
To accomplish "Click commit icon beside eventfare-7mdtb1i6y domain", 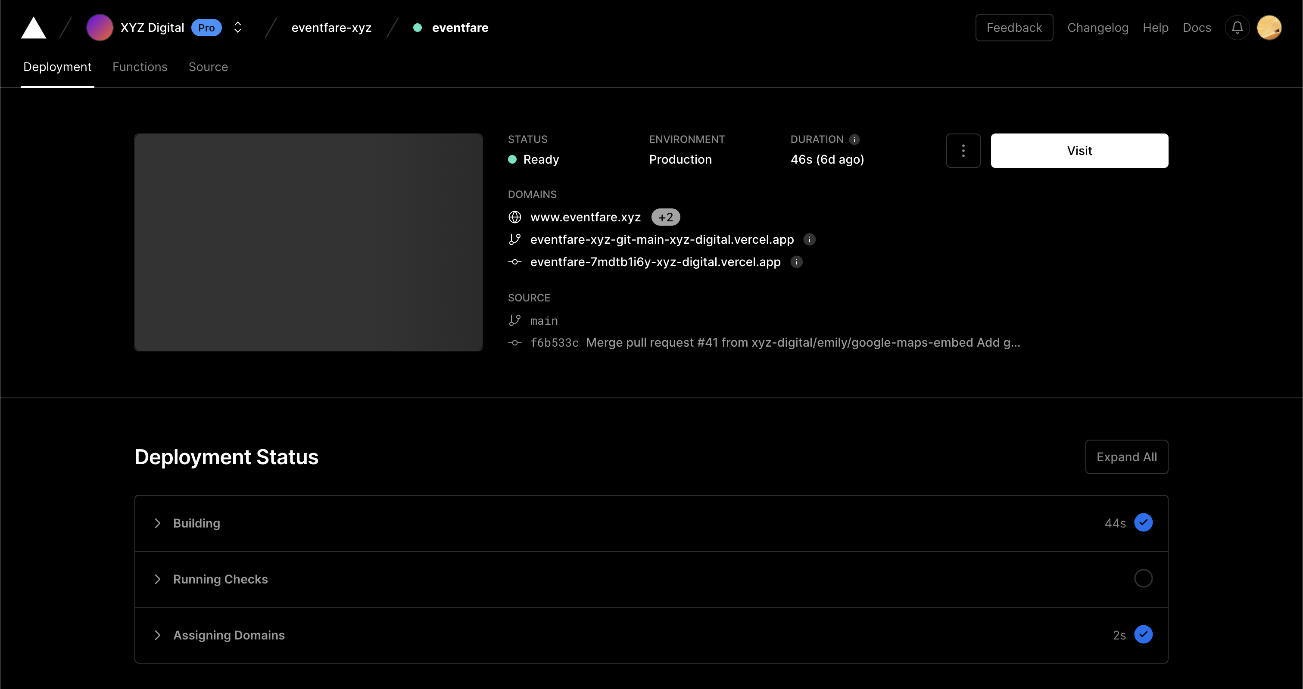I will click(x=514, y=262).
